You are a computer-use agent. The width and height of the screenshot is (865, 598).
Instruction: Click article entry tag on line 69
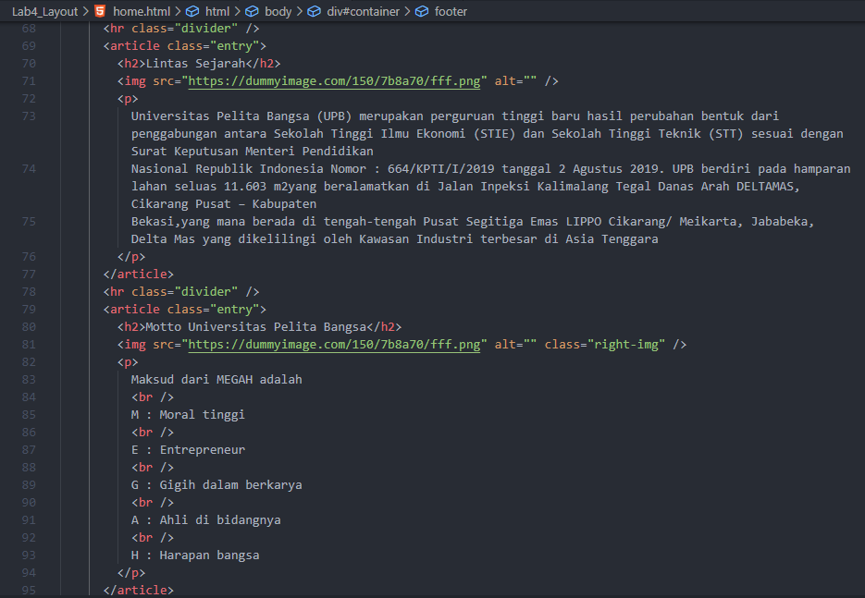pyautogui.click(x=184, y=45)
